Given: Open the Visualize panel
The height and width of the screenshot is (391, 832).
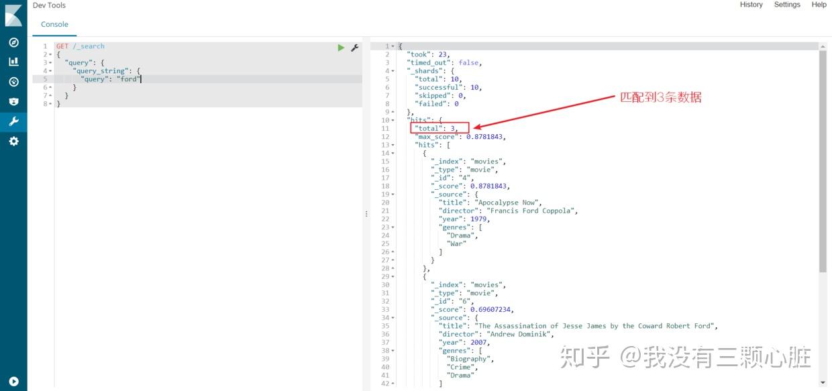Looking at the screenshot, I should tap(13, 62).
